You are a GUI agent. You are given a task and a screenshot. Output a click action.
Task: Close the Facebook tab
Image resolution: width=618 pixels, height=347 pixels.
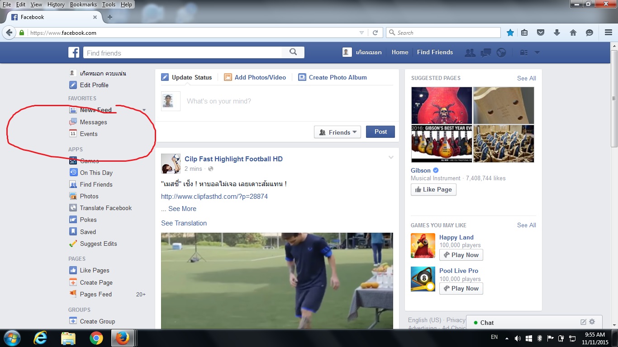95,17
